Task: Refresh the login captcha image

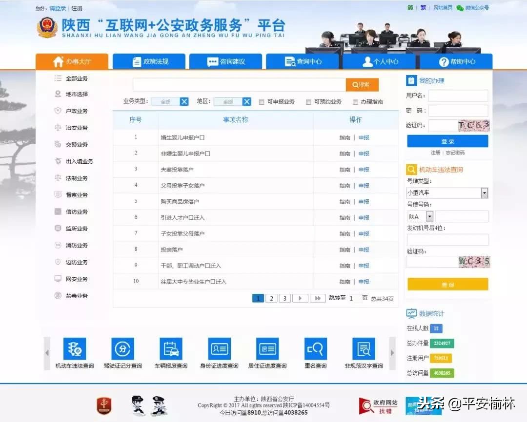Action: [x=473, y=126]
